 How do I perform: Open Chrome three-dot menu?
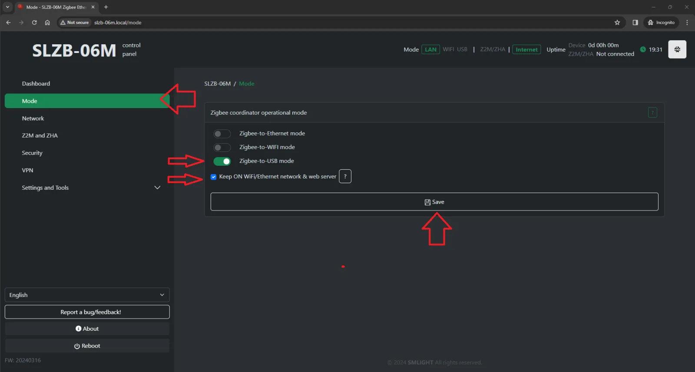pos(687,23)
